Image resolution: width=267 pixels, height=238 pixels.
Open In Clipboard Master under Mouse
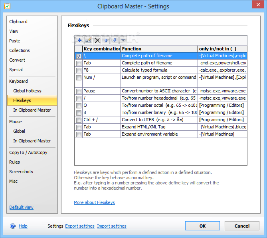click(32, 141)
